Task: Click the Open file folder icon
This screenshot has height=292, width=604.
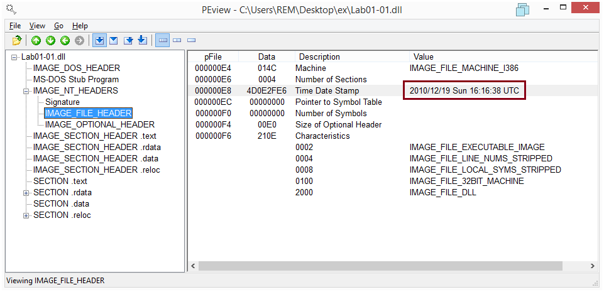Action: coord(17,40)
